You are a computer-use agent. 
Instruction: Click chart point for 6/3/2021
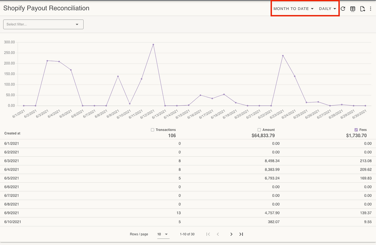(x=47, y=61)
